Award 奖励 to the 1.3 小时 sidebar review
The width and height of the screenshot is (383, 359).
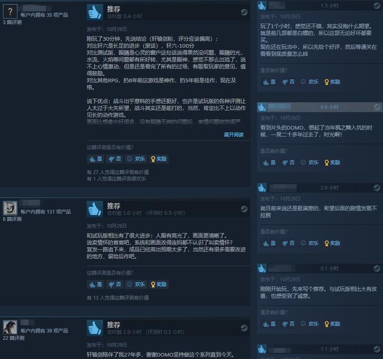tap(332, 82)
